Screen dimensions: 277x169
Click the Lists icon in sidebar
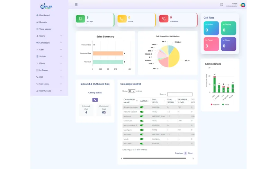click(37, 50)
